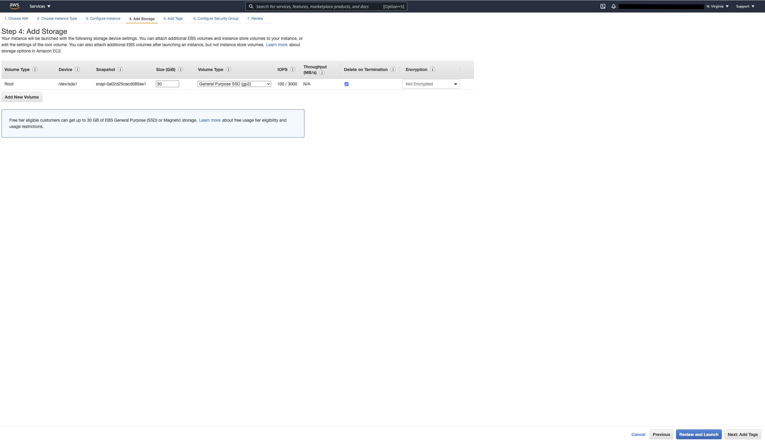Image resolution: width=765 pixels, height=445 pixels.
Task: Click info icon beside Encryption header
Action: point(432,70)
